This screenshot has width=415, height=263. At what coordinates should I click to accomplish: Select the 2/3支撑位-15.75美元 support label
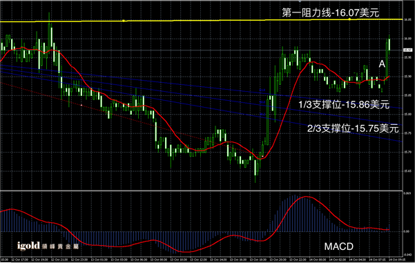pos(353,128)
